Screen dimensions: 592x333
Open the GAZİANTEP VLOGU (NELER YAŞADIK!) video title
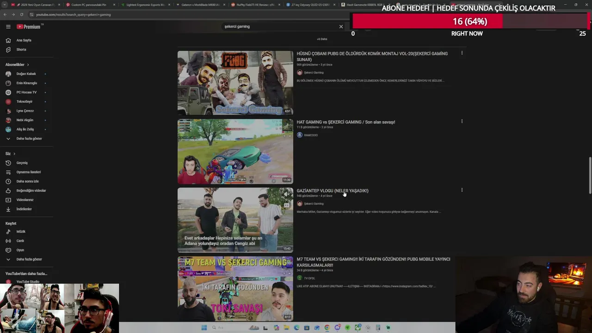333,191
